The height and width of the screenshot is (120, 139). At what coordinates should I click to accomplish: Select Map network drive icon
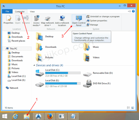tap(48, 19)
